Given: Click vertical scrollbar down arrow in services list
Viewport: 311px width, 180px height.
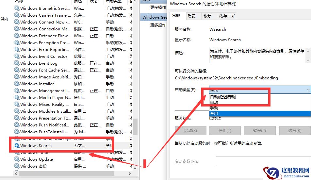Looking at the screenshot, I should (x=135, y=168).
